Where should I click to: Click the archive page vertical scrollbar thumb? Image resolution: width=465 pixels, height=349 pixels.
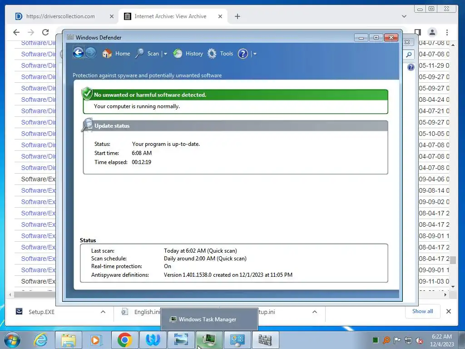(453, 260)
